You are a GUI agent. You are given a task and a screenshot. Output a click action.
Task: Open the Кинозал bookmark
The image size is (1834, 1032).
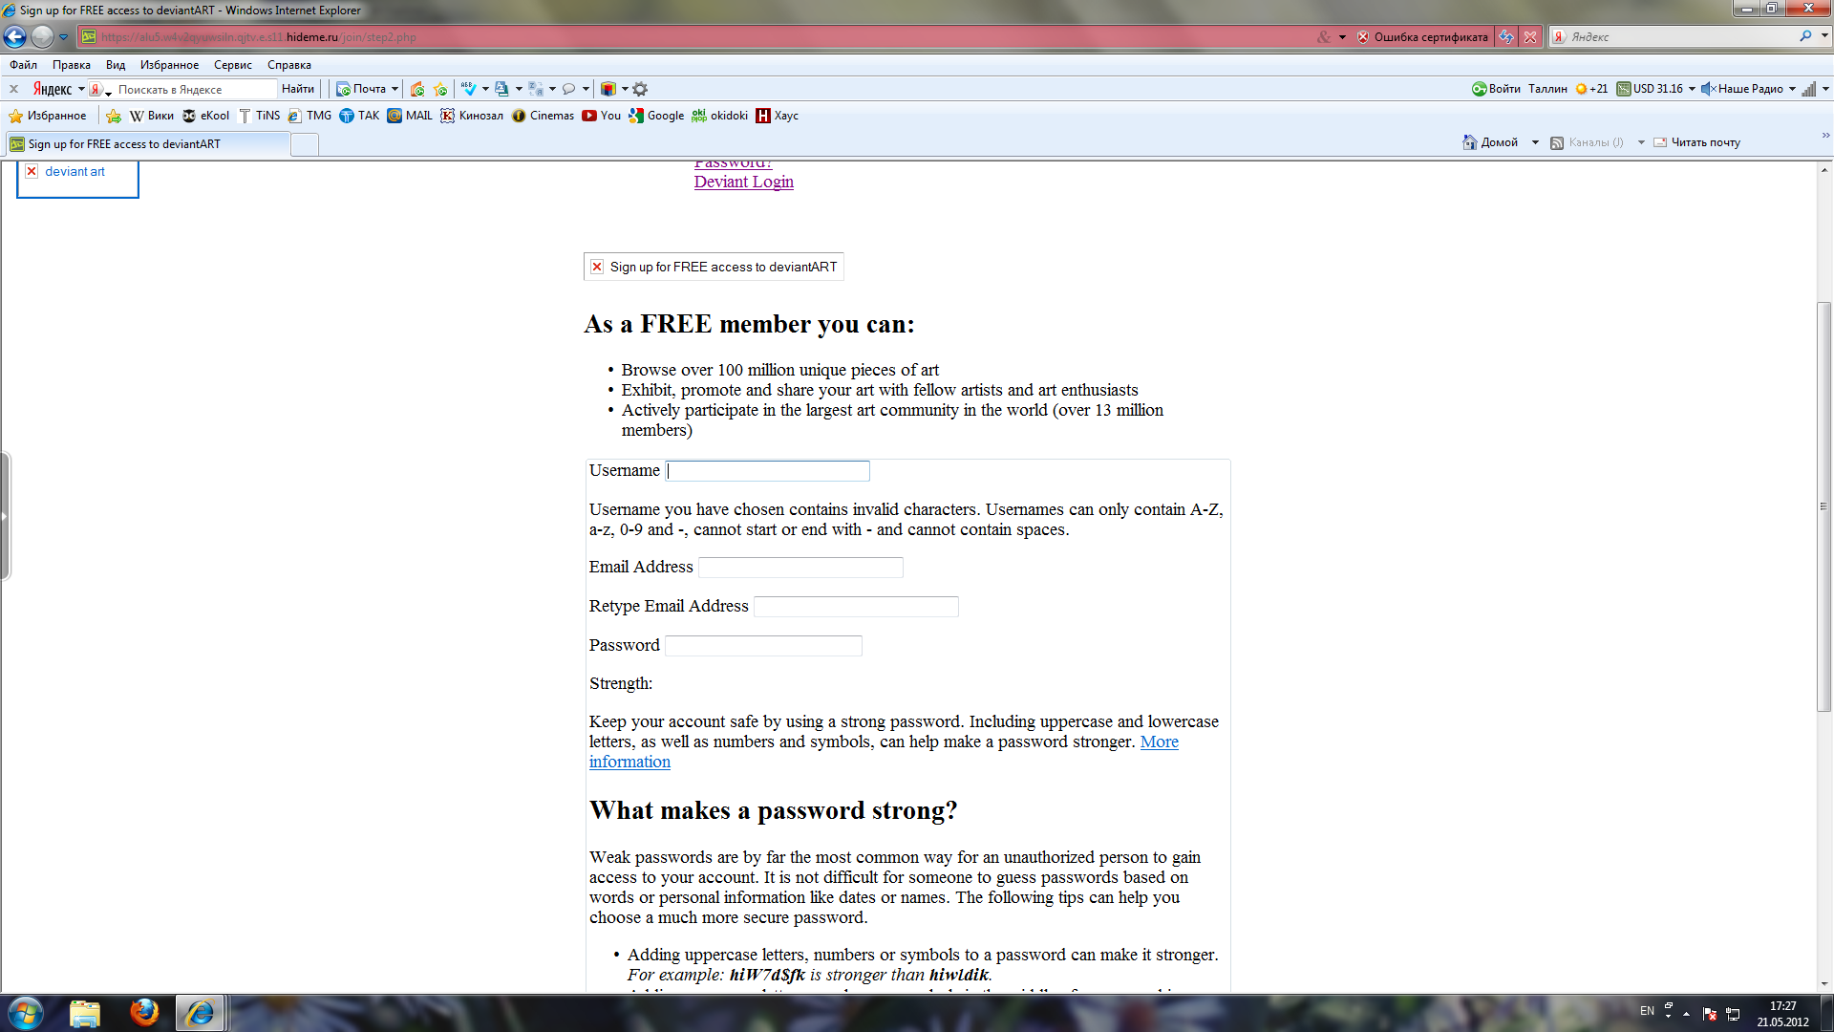[472, 116]
